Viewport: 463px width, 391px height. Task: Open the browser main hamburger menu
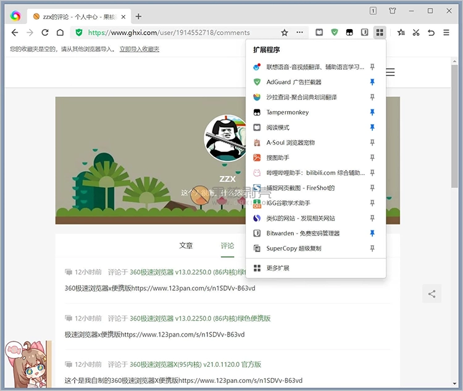click(447, 32)
